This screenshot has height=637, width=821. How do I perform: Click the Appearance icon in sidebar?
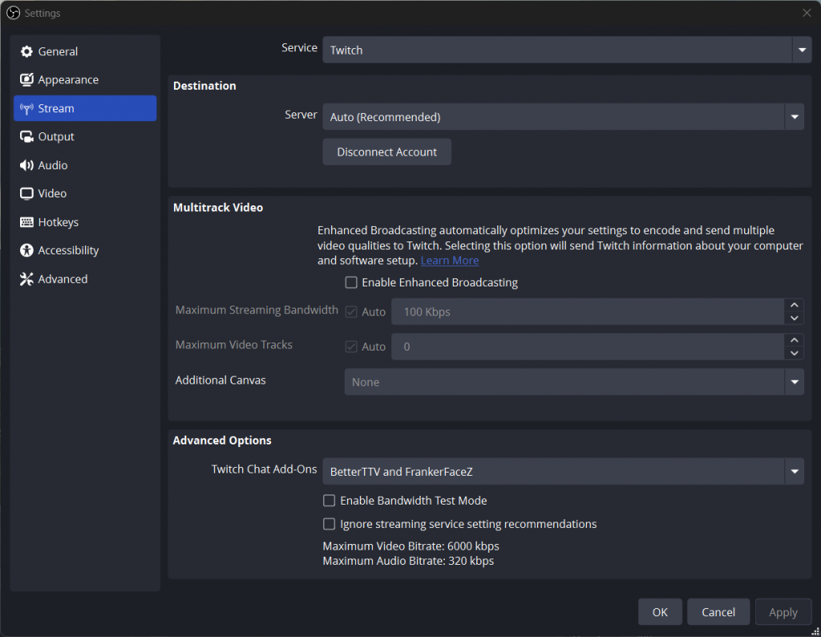pos(26,80)
